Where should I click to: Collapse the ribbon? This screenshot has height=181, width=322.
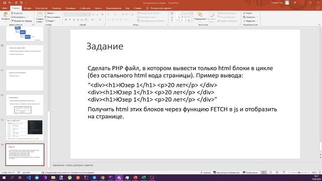coord(319,25)
